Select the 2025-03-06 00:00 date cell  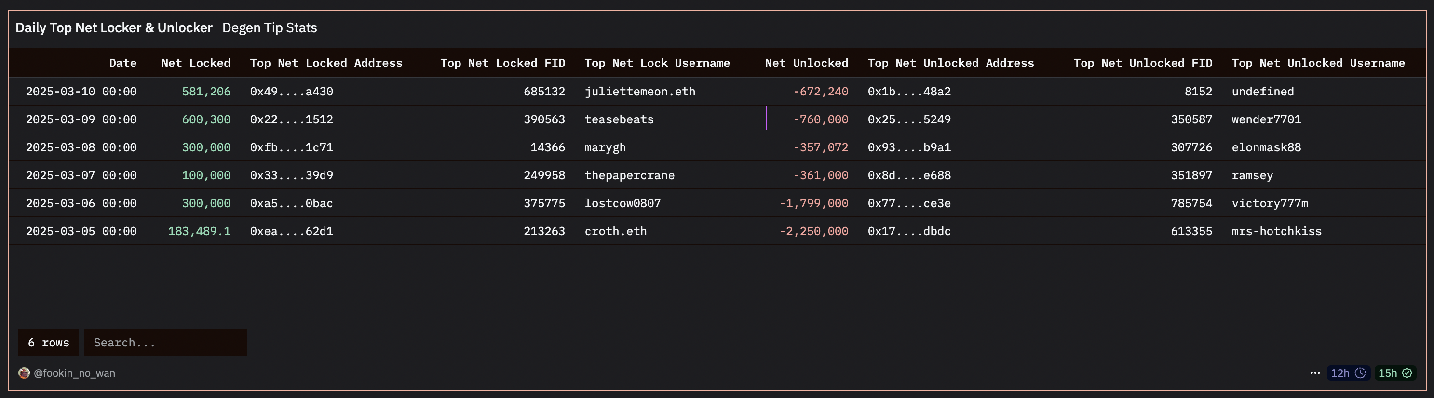[x=81, y=203]
